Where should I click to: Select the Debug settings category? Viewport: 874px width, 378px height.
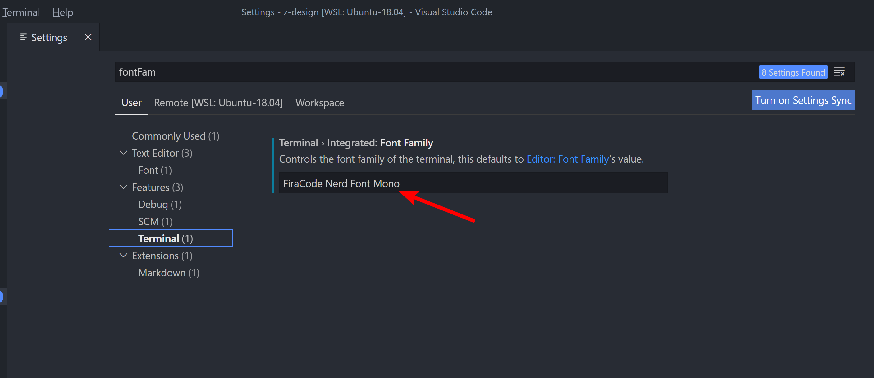(x=160, y=204)
